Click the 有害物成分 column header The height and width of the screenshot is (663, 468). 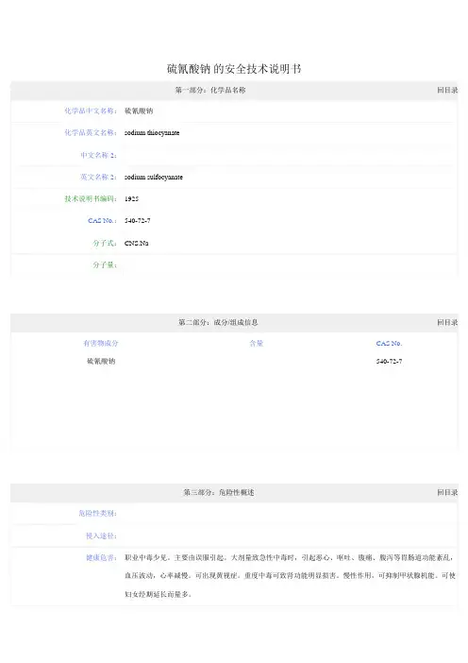101,344
